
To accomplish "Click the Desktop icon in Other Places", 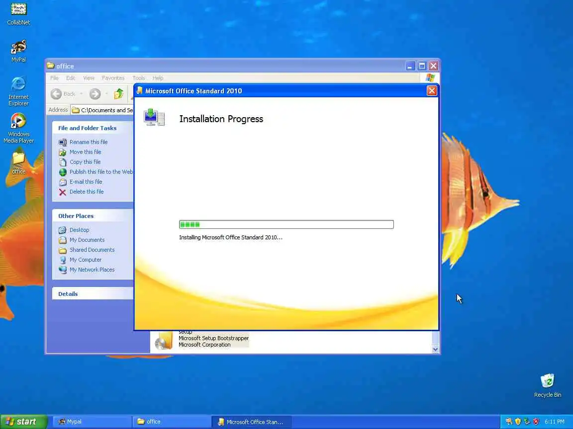I will [63, 230].
